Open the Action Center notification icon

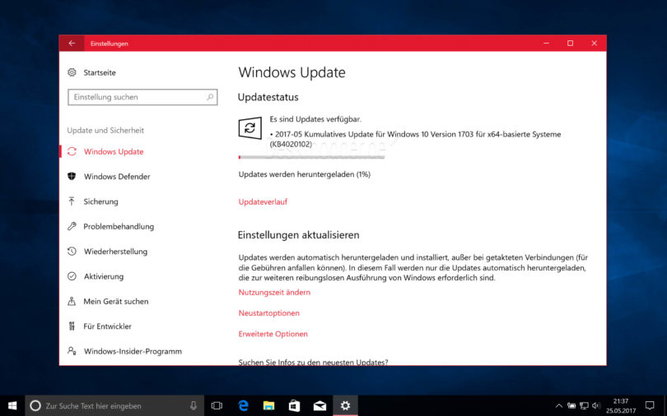point(650,406)
